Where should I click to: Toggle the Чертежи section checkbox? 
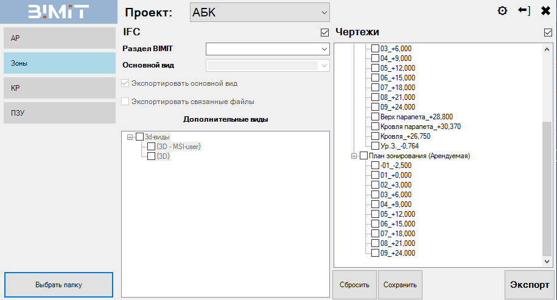click(548, 33)
